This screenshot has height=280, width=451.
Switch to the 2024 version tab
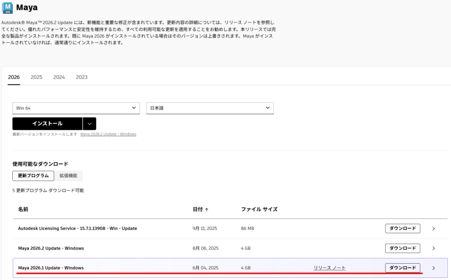(59, 77)
